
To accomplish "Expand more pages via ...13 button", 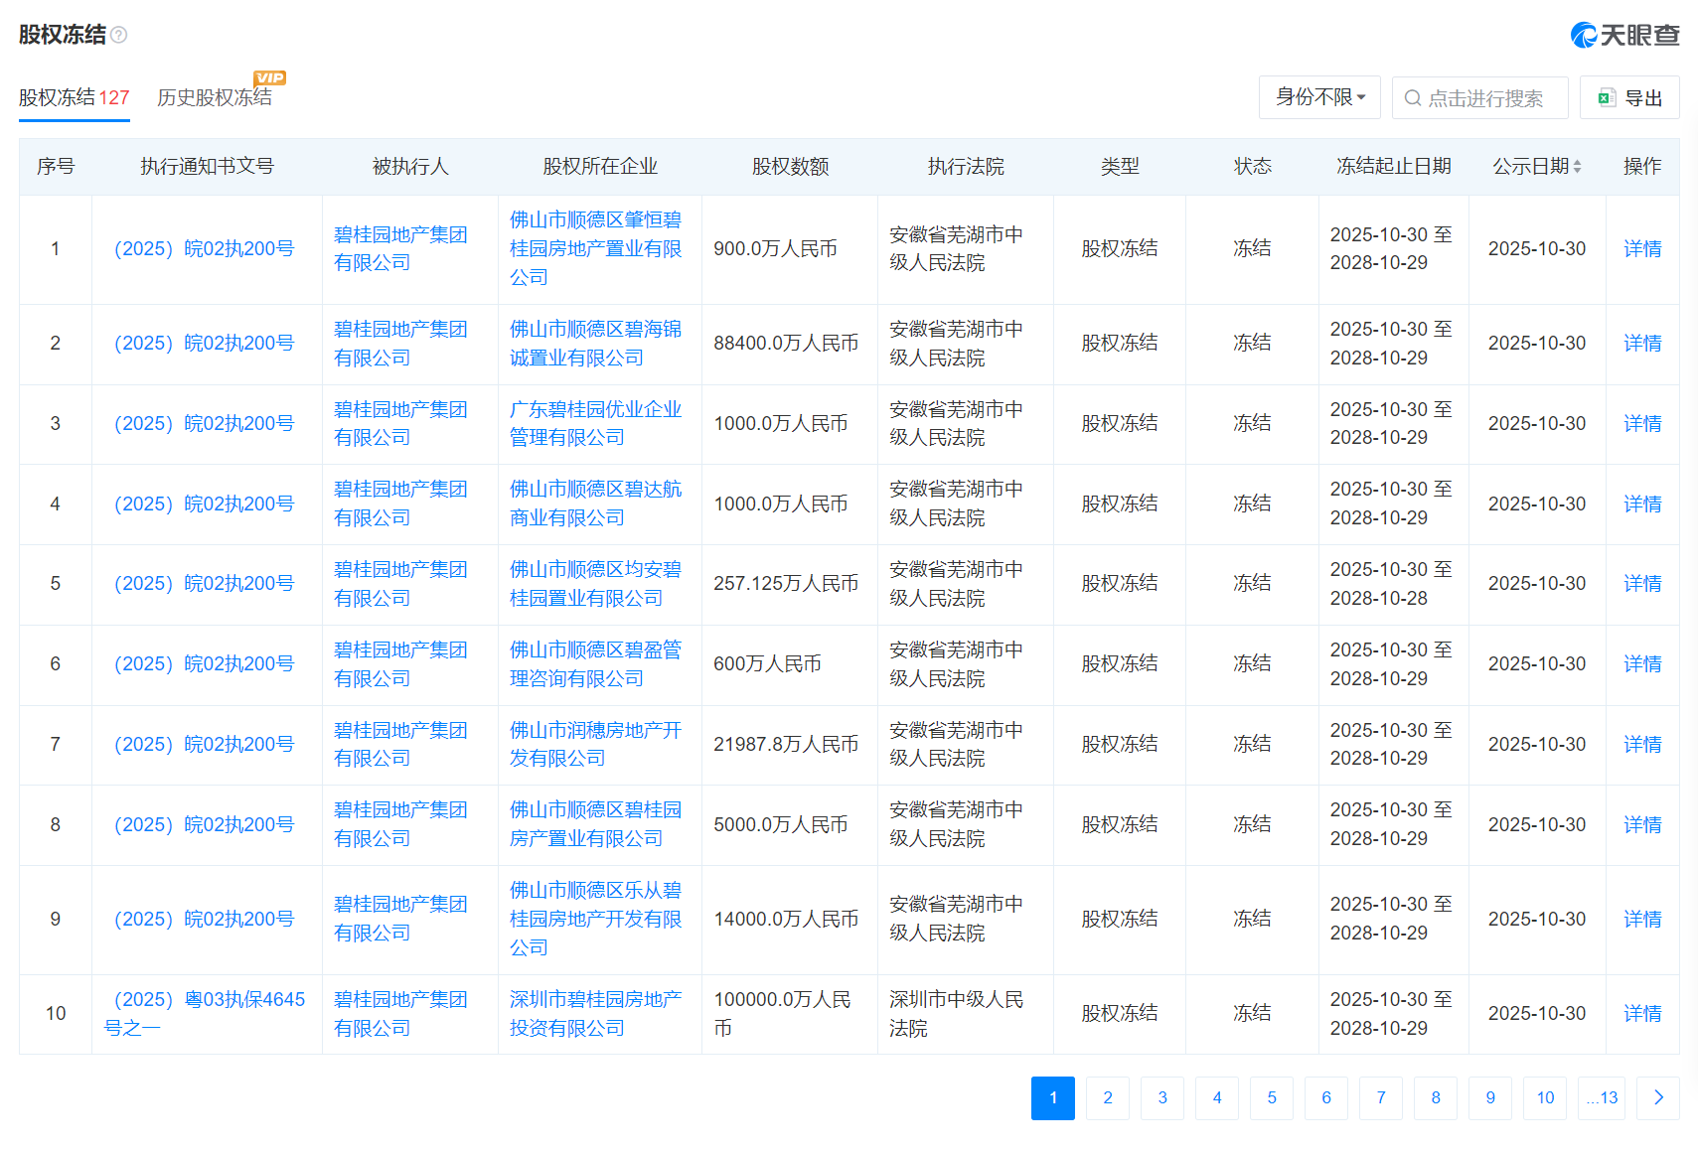I will coord(1601,1097).
